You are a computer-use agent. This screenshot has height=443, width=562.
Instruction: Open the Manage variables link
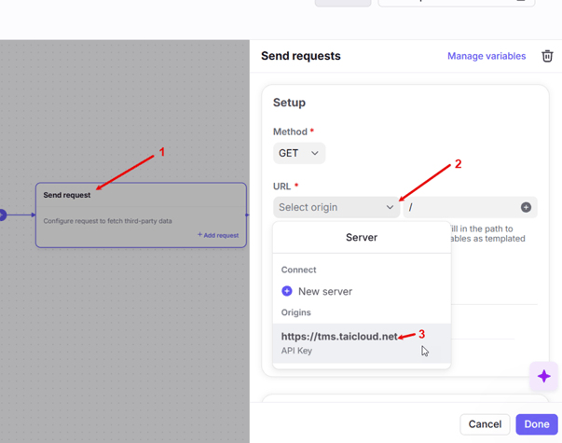486,56
